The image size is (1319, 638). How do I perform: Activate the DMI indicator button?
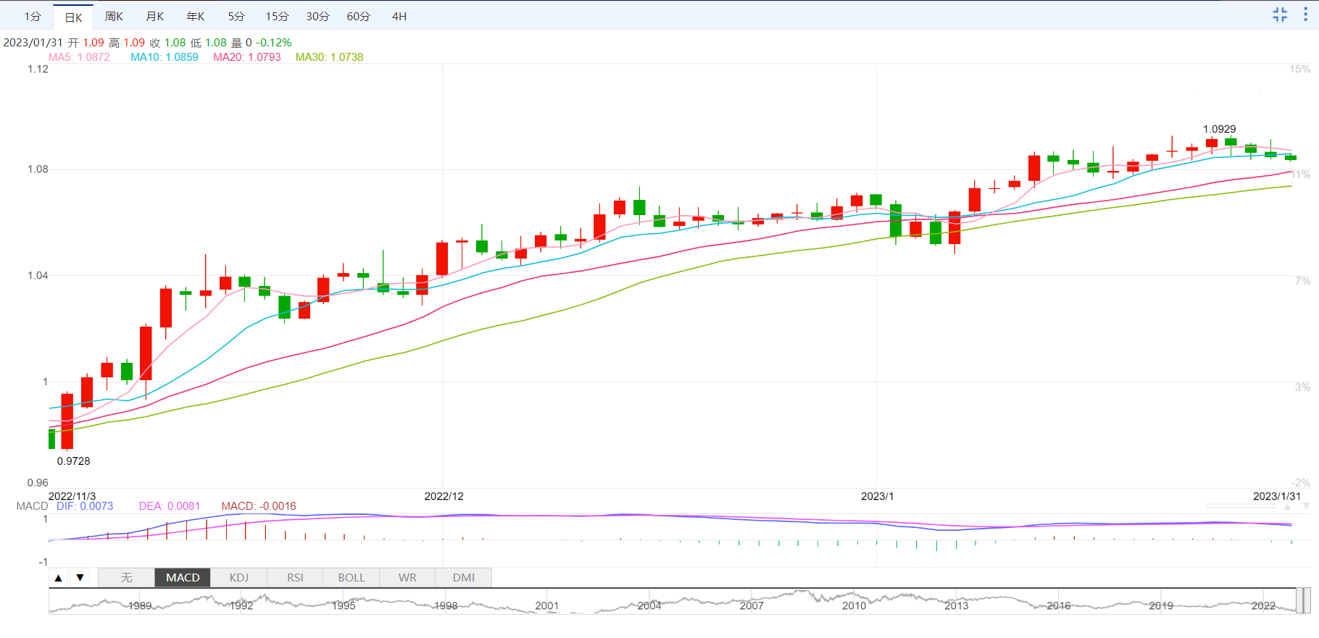pyautogui.click(x=464, y=577)
